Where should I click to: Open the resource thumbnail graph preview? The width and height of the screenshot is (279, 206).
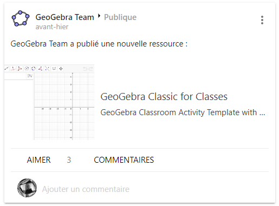tap(49, 102)
